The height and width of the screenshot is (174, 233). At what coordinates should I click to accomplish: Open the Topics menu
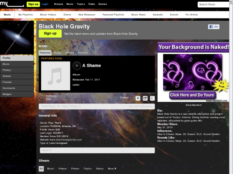click(81, 4)
